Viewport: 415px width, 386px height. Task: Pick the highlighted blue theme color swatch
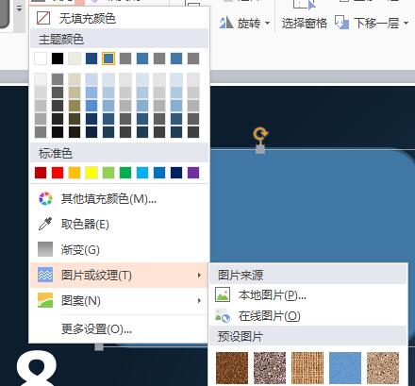pos(108,59)
